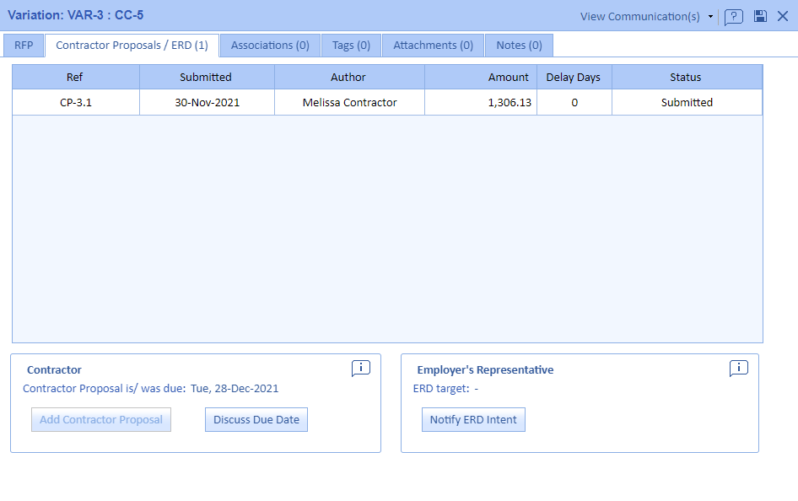Select the Contractor Proposals / ERD tab
The image size is (798, 501).
[x=132, y=46]
